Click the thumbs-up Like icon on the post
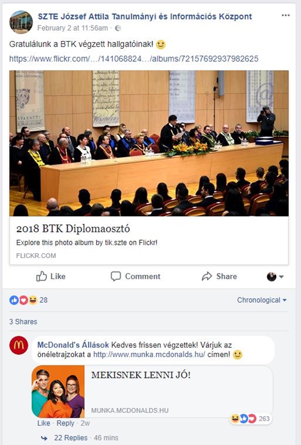This screenshot has width=301, height=445. click(x=41, y=276)
